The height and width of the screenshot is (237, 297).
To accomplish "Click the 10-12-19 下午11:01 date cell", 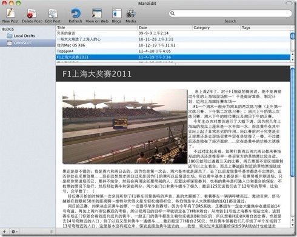I will 157,45.
